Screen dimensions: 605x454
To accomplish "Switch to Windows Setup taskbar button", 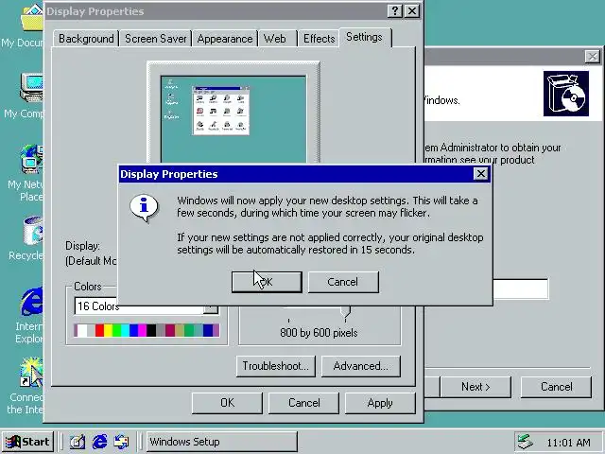I will (222, 442).
